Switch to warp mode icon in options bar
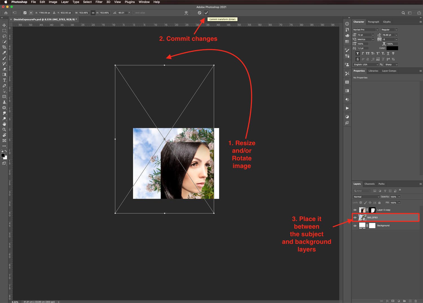 186,13
